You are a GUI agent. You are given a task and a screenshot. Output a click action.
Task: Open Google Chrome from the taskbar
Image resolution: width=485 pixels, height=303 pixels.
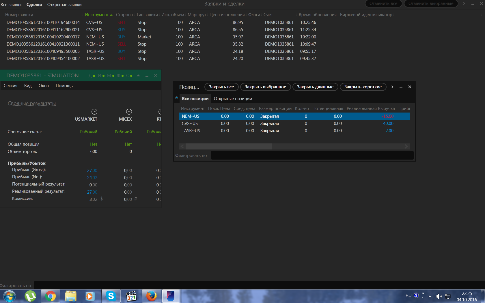click(x=50, y=296)
